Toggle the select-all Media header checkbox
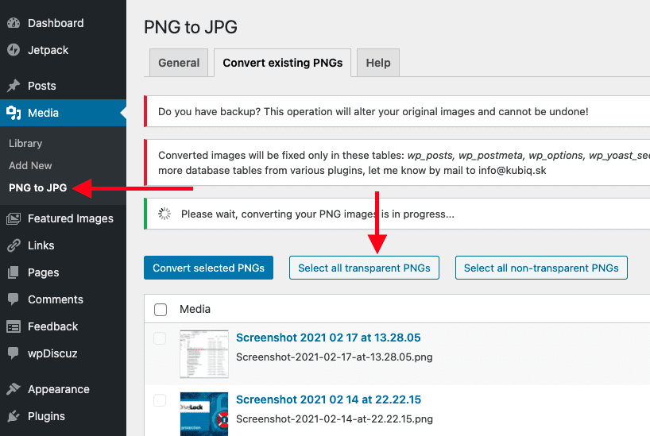Image resolution: width=650 pixels, height=436 pixels. pyautogui.click(x=161, y=309)
